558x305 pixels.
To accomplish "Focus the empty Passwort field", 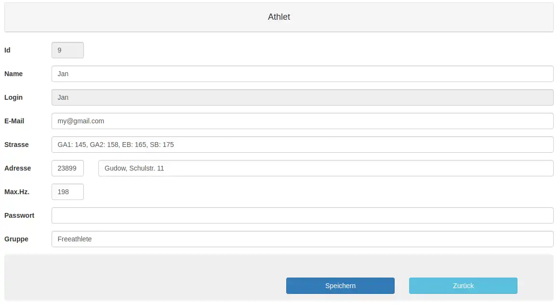I will click(302, 215).
